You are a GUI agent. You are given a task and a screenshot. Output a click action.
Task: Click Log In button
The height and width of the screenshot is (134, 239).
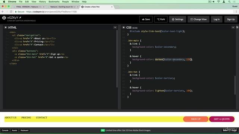[x=217, y=19]
